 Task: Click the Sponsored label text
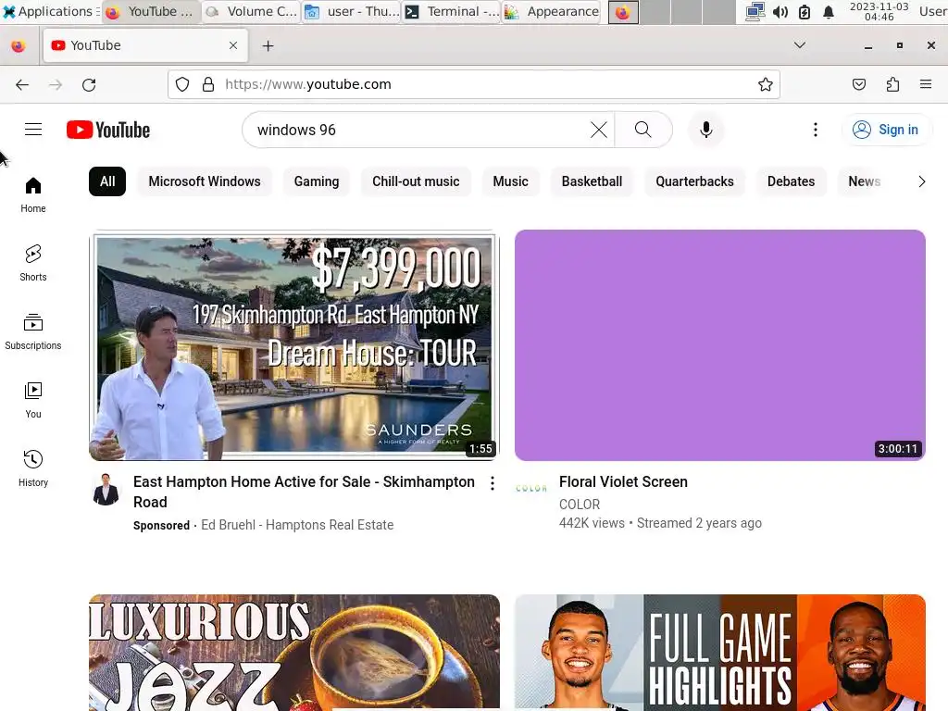pos(161,526)
